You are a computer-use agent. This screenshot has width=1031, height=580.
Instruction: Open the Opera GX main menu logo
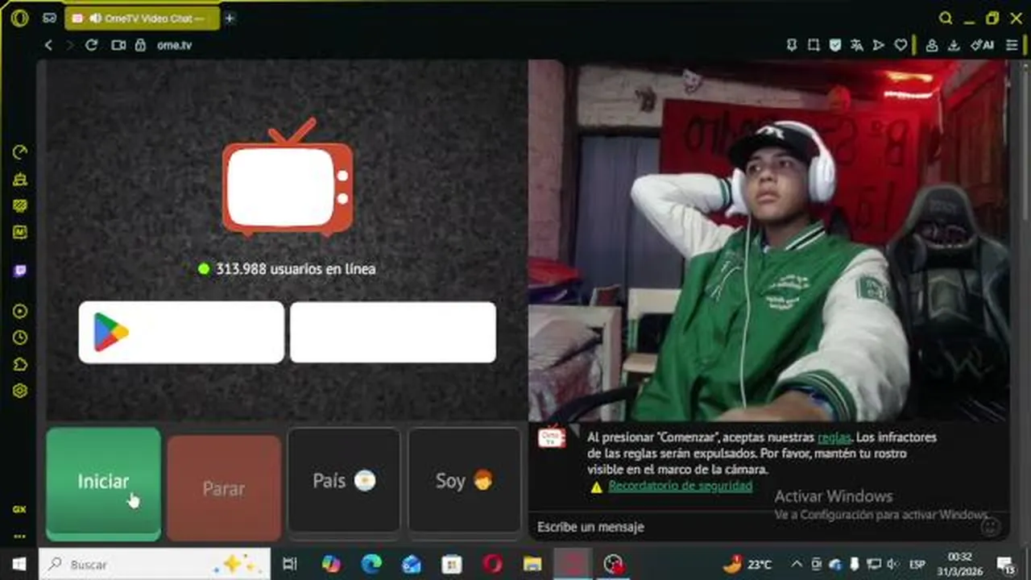coord(19,18)
